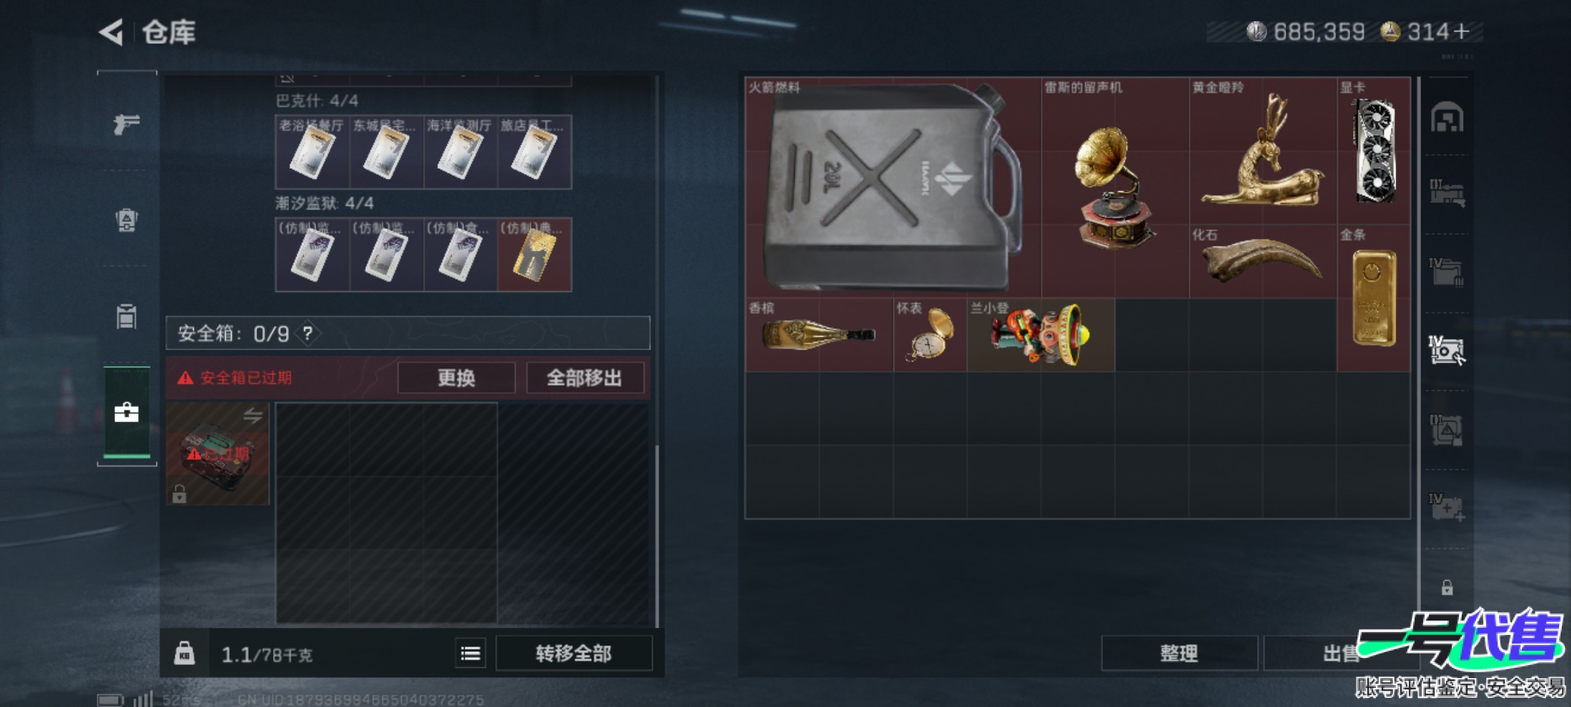Open the weapons tab with pistol icon
The image size is (1571, 707).
coord(126,123)
